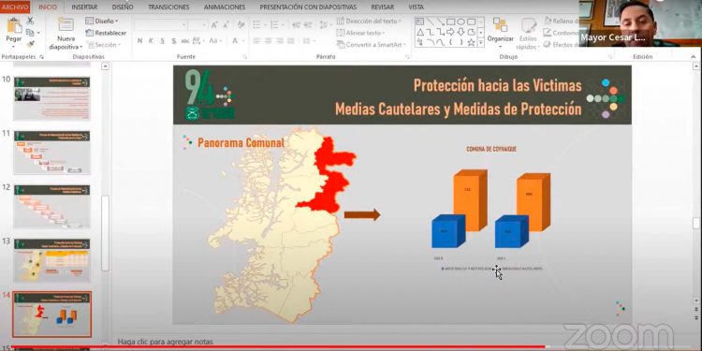
Task: Open the font color A picker
Action: (x=237, y=41)
